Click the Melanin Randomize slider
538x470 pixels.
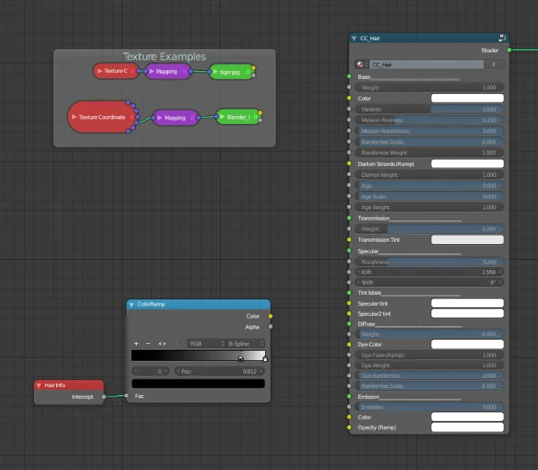(x=429, y=131)
